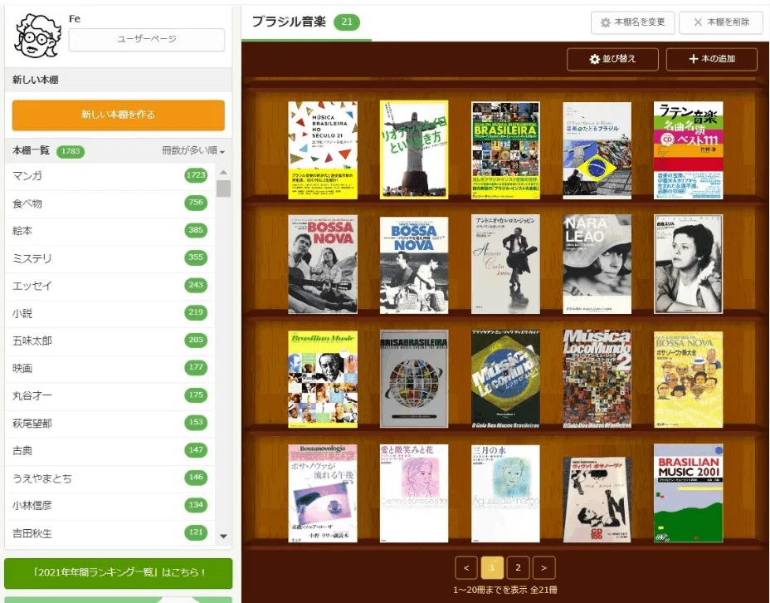The image size is (770, 603).
Task: Select the 絵本 bookshelf
Action: coord(110,231)
